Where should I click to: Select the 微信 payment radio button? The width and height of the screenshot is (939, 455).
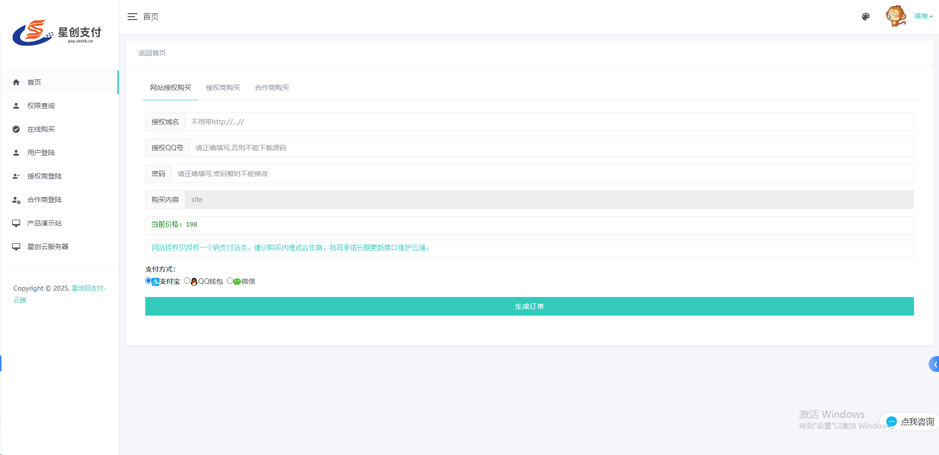coord(230,281)
